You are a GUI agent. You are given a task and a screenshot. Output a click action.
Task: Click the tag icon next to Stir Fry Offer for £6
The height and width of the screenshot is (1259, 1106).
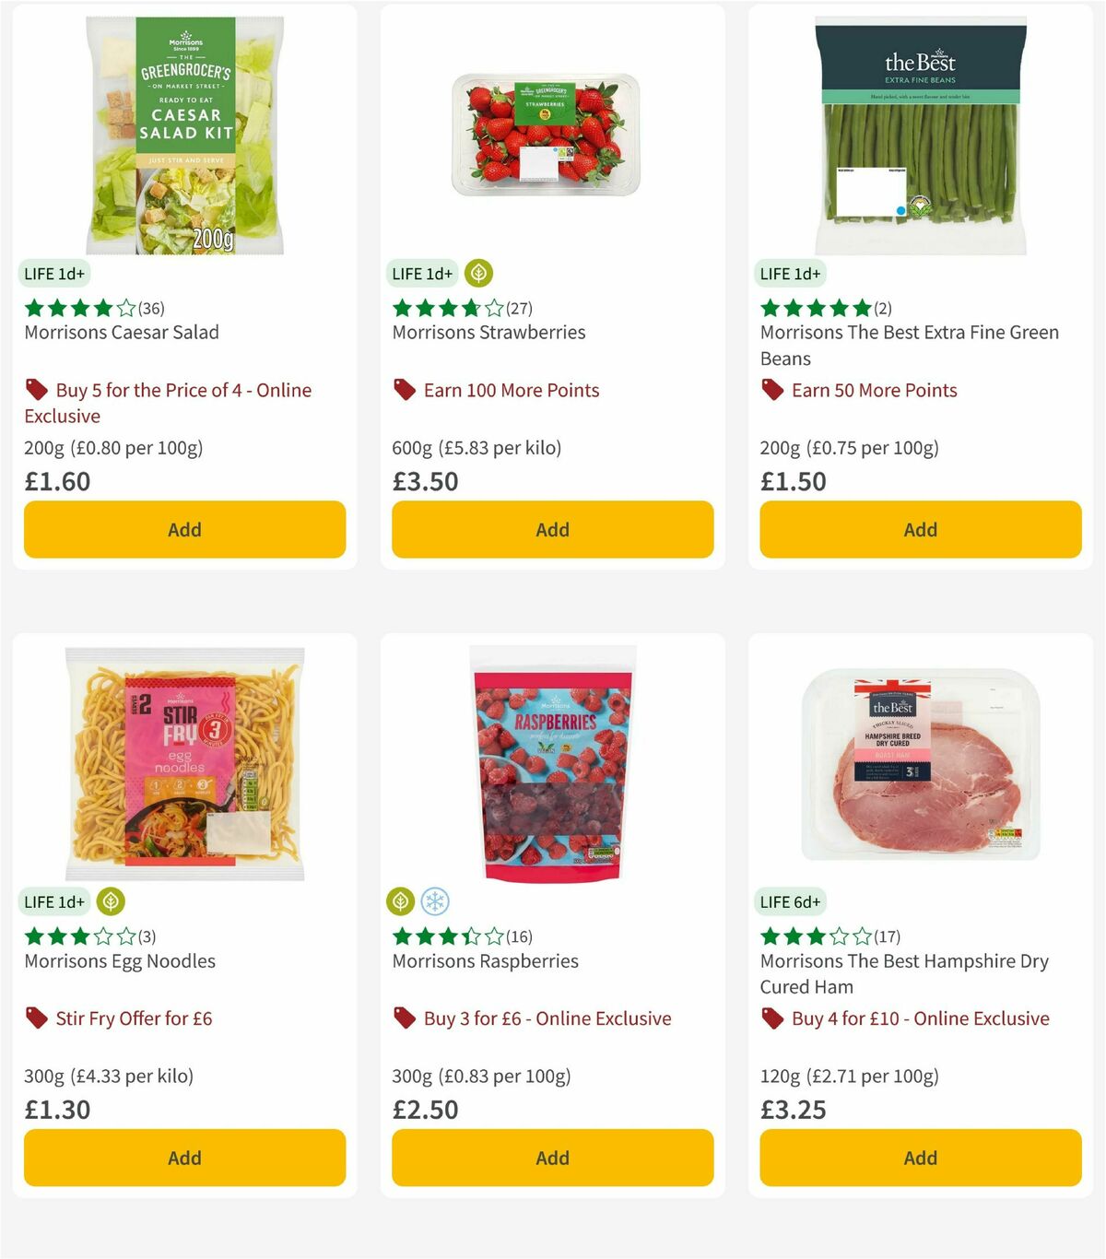[x=36, y=1018]
